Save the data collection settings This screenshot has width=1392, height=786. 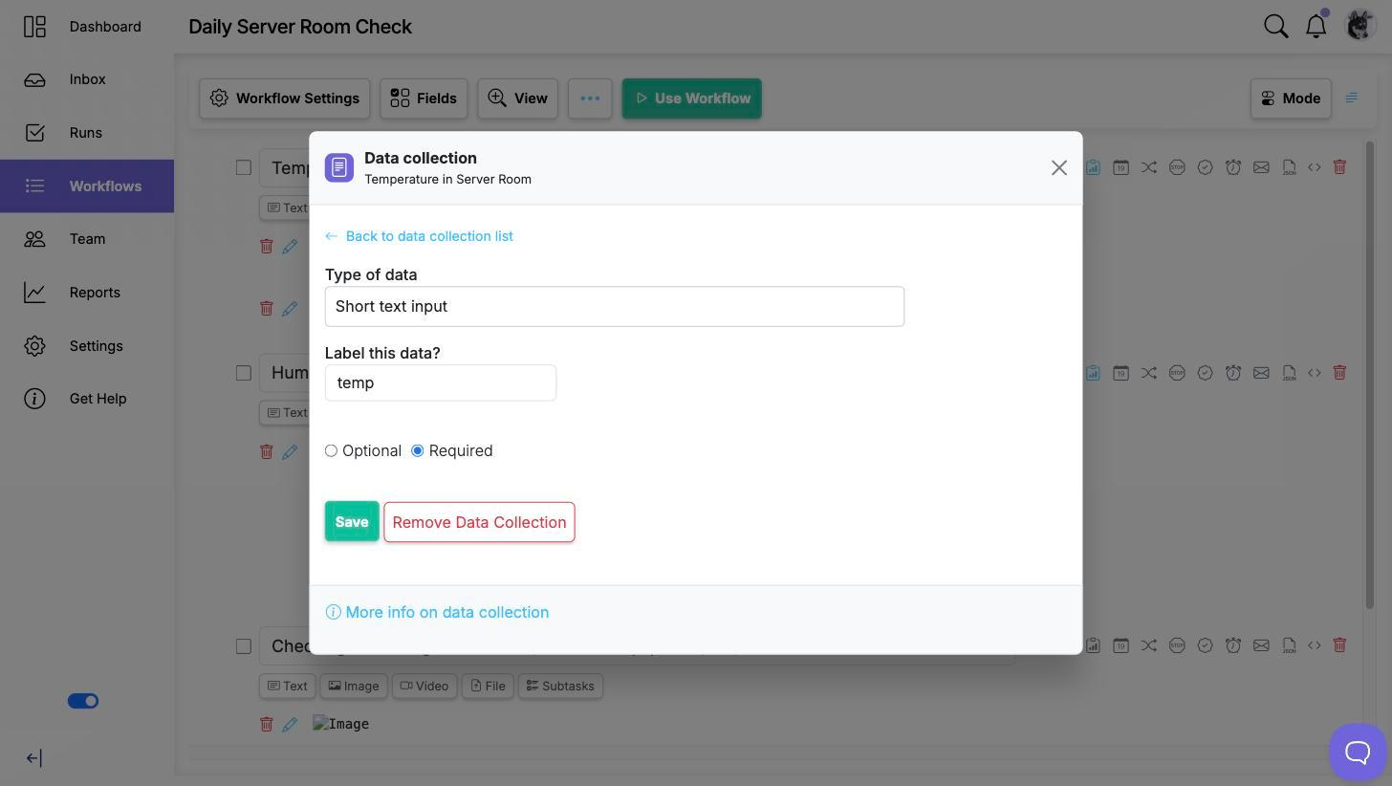click(352, 521)
